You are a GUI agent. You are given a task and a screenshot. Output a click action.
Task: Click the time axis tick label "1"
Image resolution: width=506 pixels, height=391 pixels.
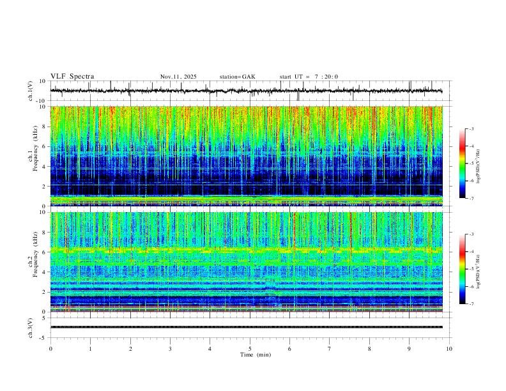(x=90, y=349)
